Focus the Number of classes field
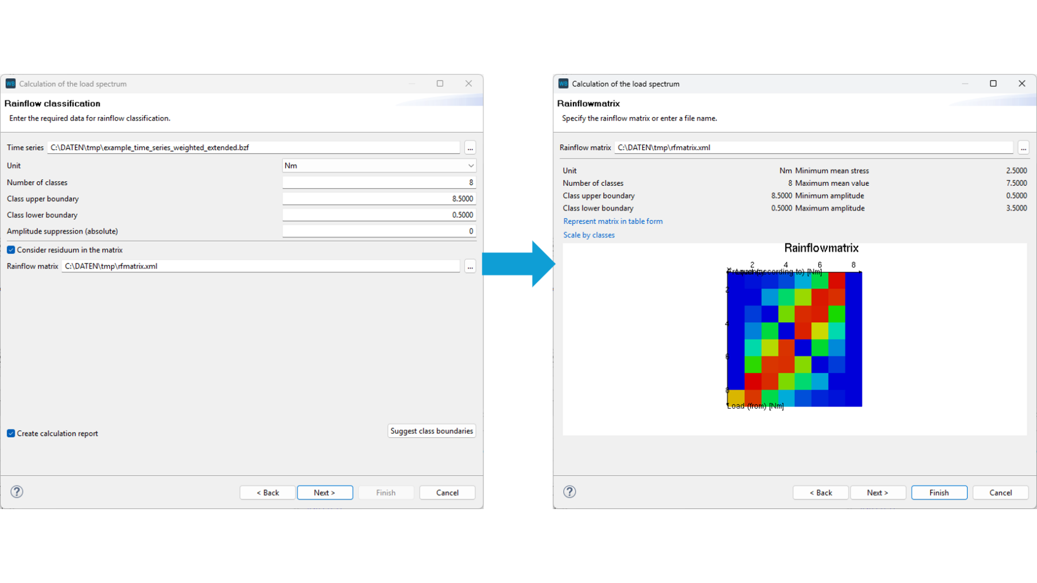Image resolution: width=1037 pixels, height=583 pixels. pyautogui.click(x=379, y=182)
